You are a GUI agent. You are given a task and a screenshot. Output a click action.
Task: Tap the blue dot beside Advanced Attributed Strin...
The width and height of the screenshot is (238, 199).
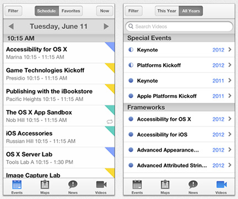coord(131,165)
